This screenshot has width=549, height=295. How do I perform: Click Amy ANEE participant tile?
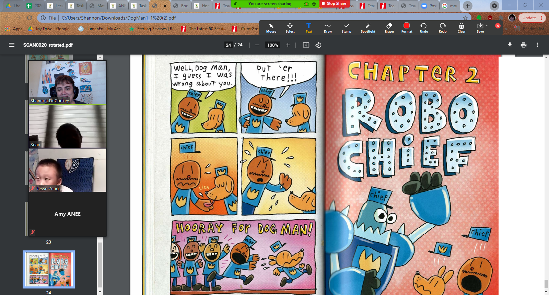(68, 214)
